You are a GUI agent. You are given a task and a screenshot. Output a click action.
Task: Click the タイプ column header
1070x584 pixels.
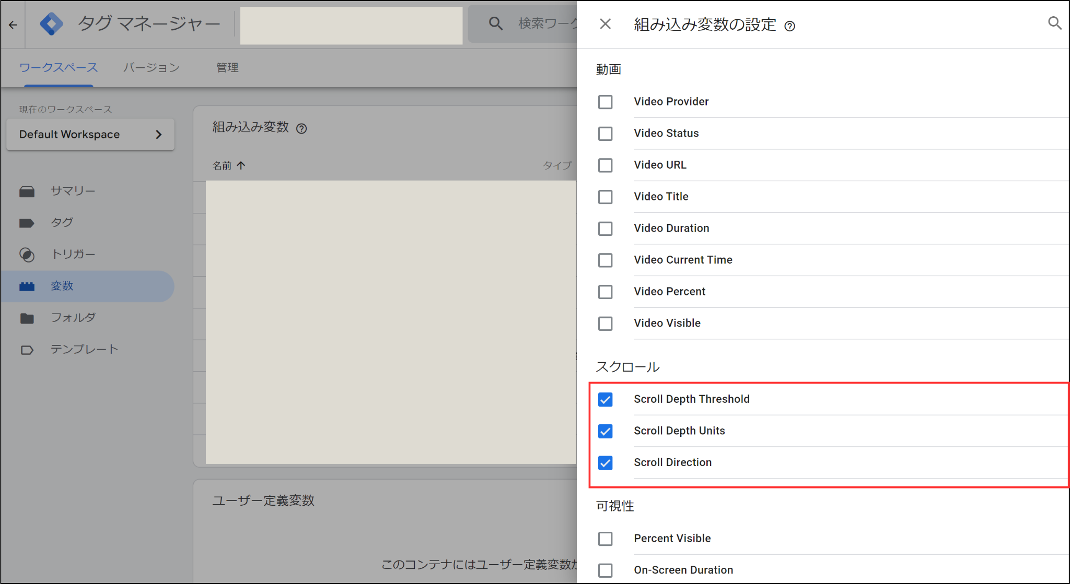[557, 165]
